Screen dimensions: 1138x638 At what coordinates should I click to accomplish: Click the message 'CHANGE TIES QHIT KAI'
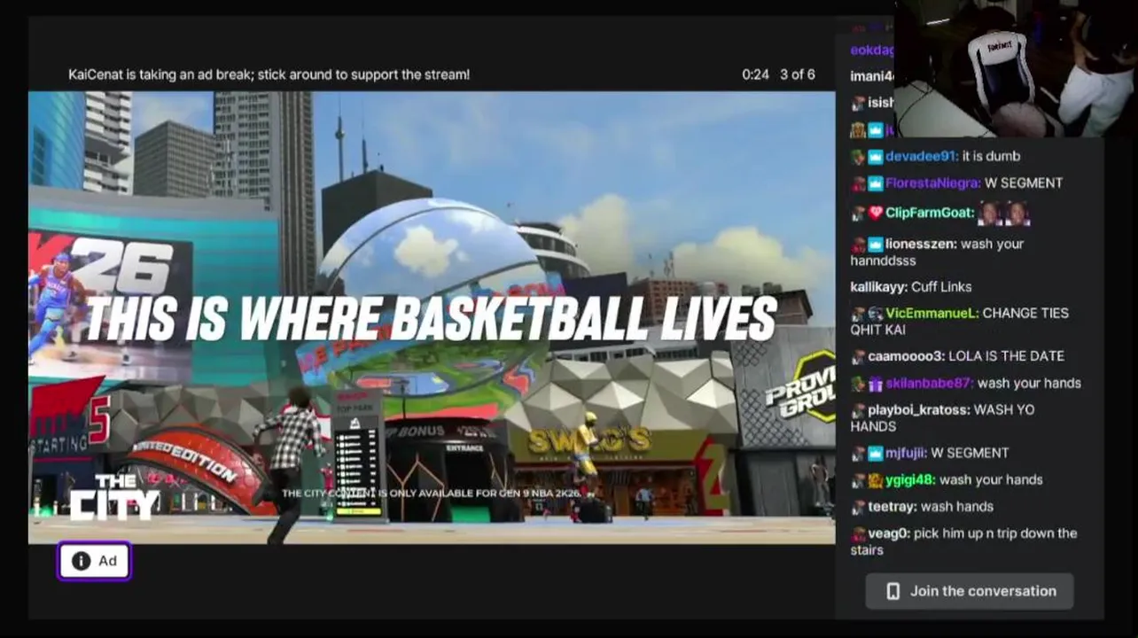(960, 321)
